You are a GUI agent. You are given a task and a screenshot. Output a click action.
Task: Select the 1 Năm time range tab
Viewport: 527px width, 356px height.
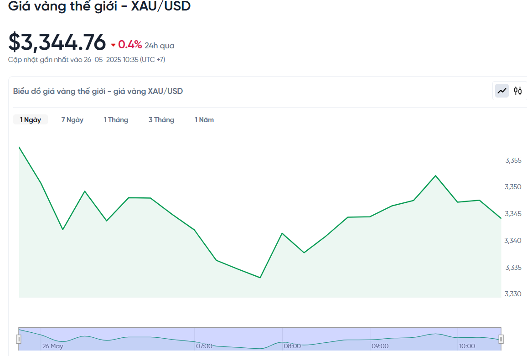coord(204,120)
